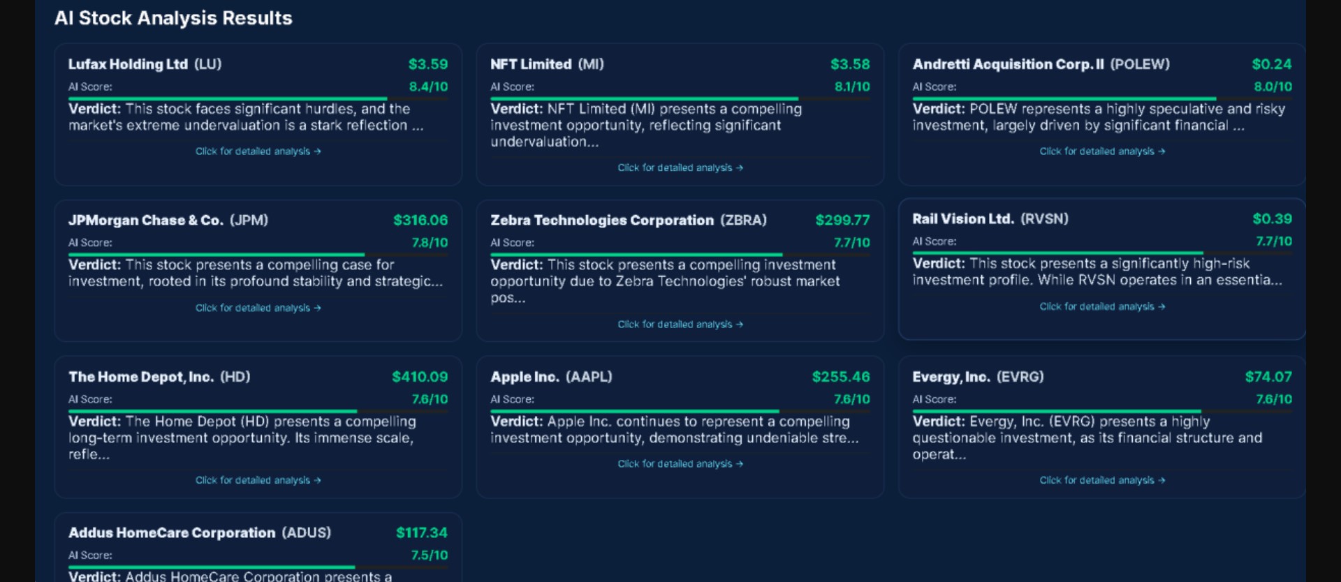Open detailed analysis link for Lufax Holding

(258, 151)
